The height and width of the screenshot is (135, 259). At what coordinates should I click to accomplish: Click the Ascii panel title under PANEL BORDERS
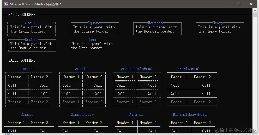click(x=30, y=23)
